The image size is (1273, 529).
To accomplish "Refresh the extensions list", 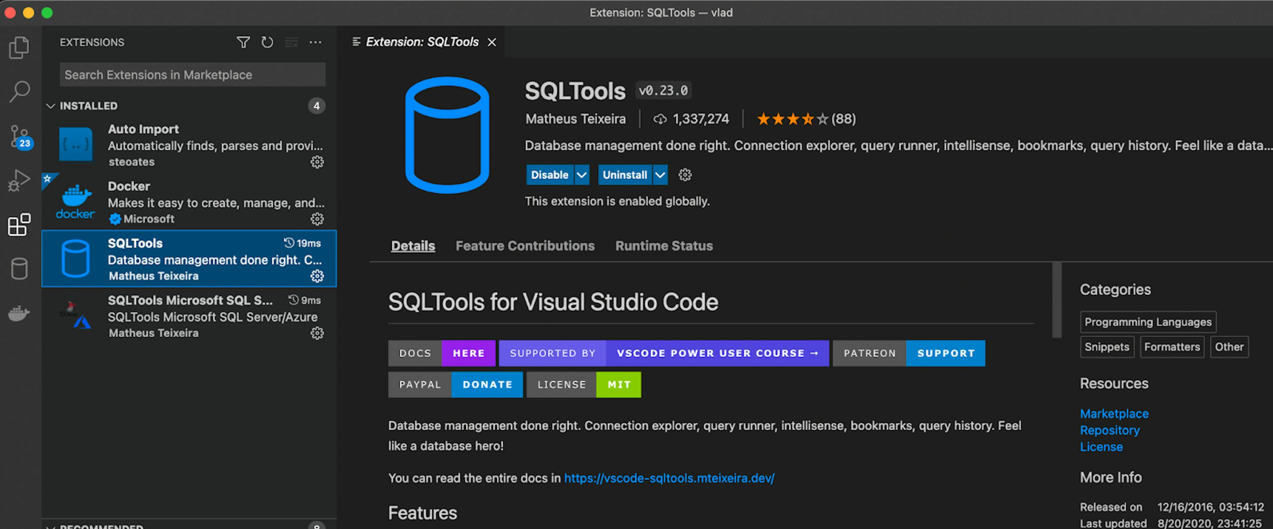I will [x=267, y=42].
